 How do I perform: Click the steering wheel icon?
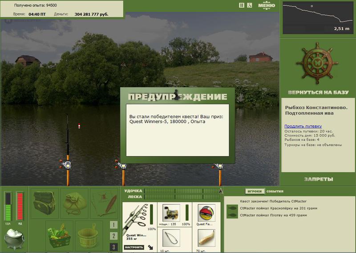pyautogui.click(x=317, y=63)
